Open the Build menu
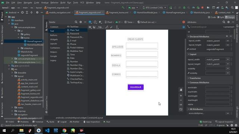239x134 pixels. click(63, 3)
